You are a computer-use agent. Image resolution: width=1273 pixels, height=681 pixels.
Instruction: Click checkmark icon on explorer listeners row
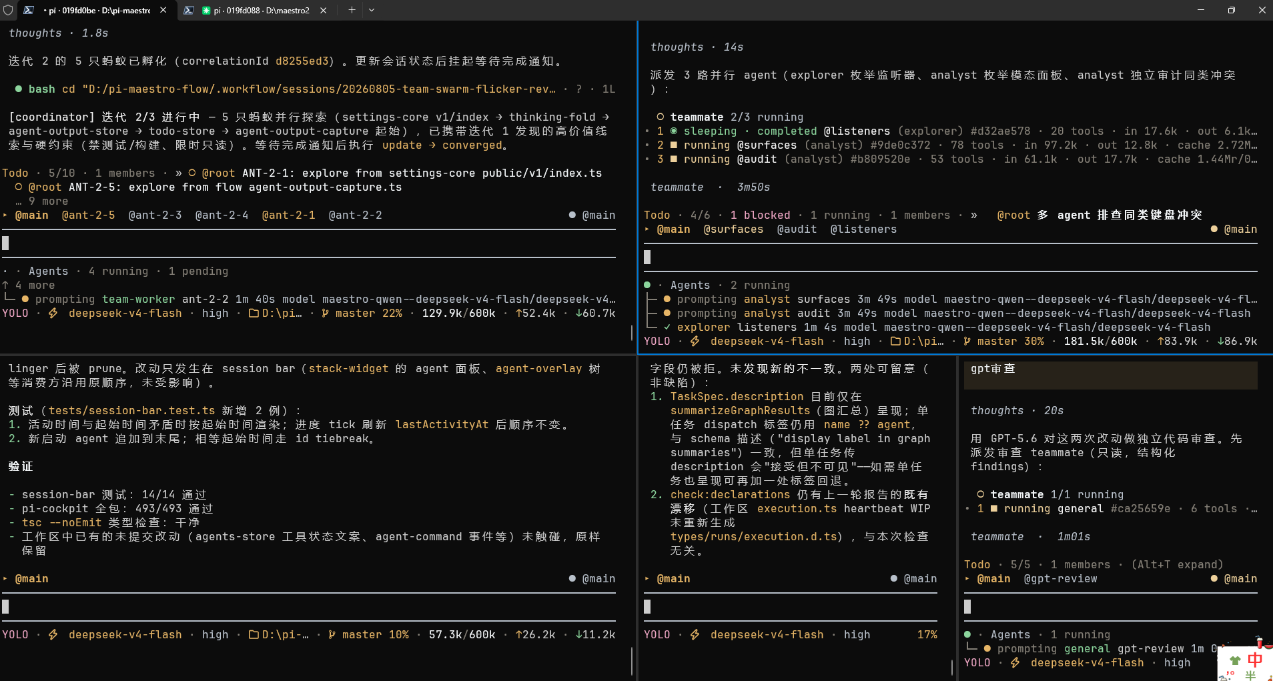tap(667, 327)
